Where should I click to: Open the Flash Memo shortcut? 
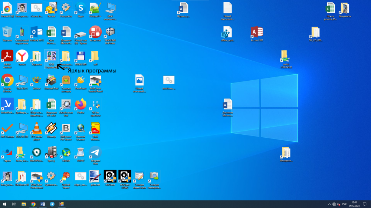(x=95, y=132)
